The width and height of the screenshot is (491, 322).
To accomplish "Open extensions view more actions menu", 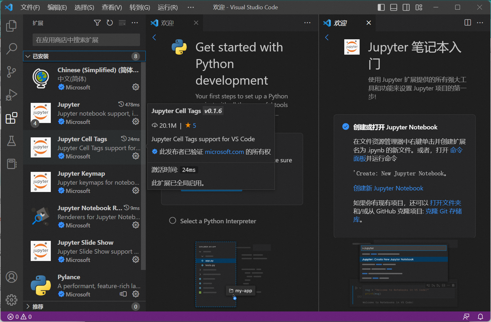I will tap(135, 23).
